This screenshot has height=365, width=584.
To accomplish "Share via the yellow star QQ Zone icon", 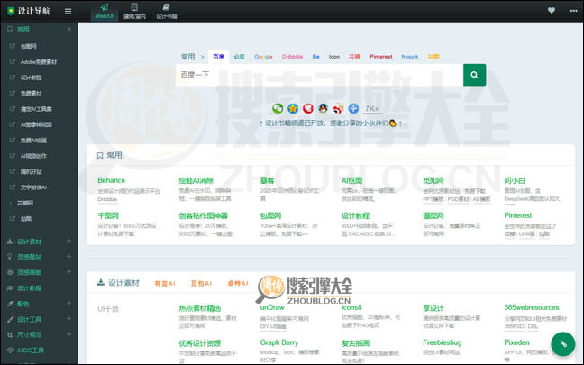I will tap(293, 108).
